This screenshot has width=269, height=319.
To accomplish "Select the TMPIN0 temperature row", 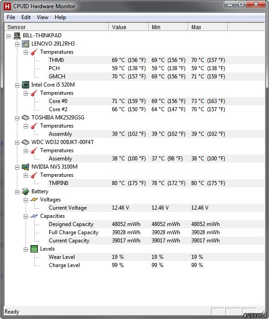I will pyautogui.click(x=156, y=183).
